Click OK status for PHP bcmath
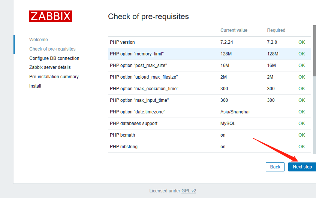This screenshot has width=316, height=198. pyautogui.click(x=301, y=135)
